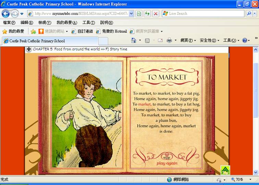259x185 pixels.
Task: Open the 網頁(P) command menu
Action: click(x=188, y=40)
